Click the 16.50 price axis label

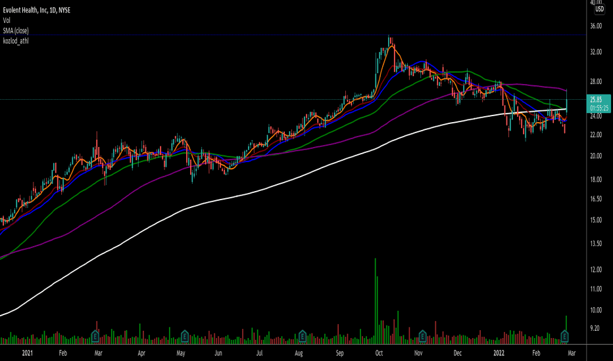pyautogui.click(x=596, y=199)
